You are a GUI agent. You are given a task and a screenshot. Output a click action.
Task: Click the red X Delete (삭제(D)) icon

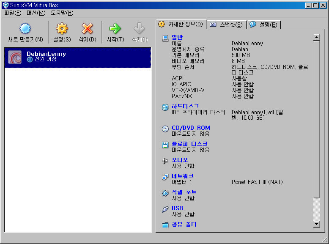[87, 28]
